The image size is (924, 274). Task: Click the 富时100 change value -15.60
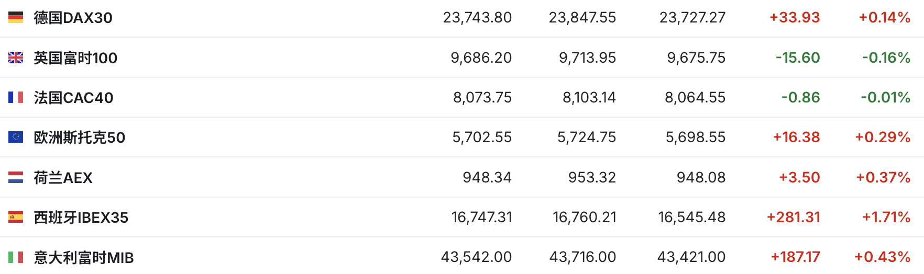coord(797,58)
